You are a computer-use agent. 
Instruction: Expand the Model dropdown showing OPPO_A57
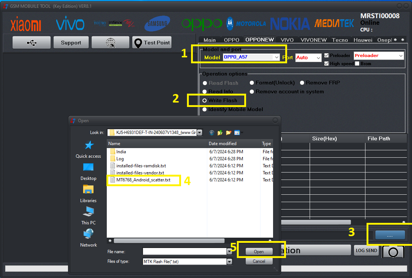pos(276,57)
